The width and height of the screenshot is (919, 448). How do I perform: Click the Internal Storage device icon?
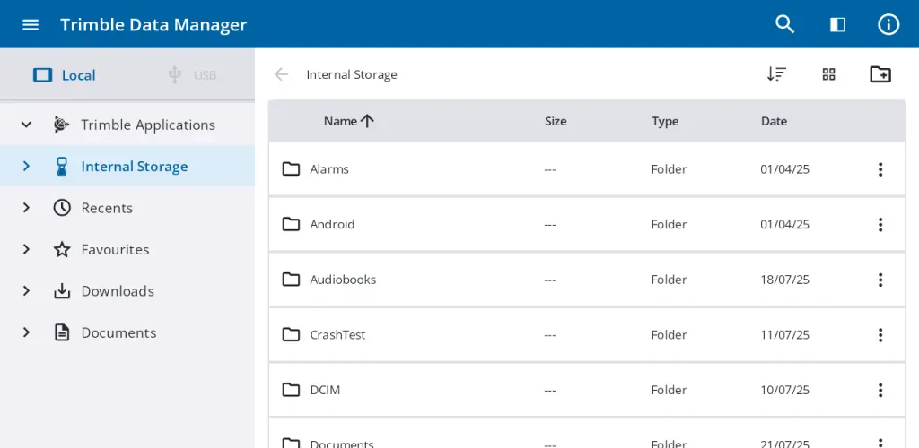pos(62,167)
